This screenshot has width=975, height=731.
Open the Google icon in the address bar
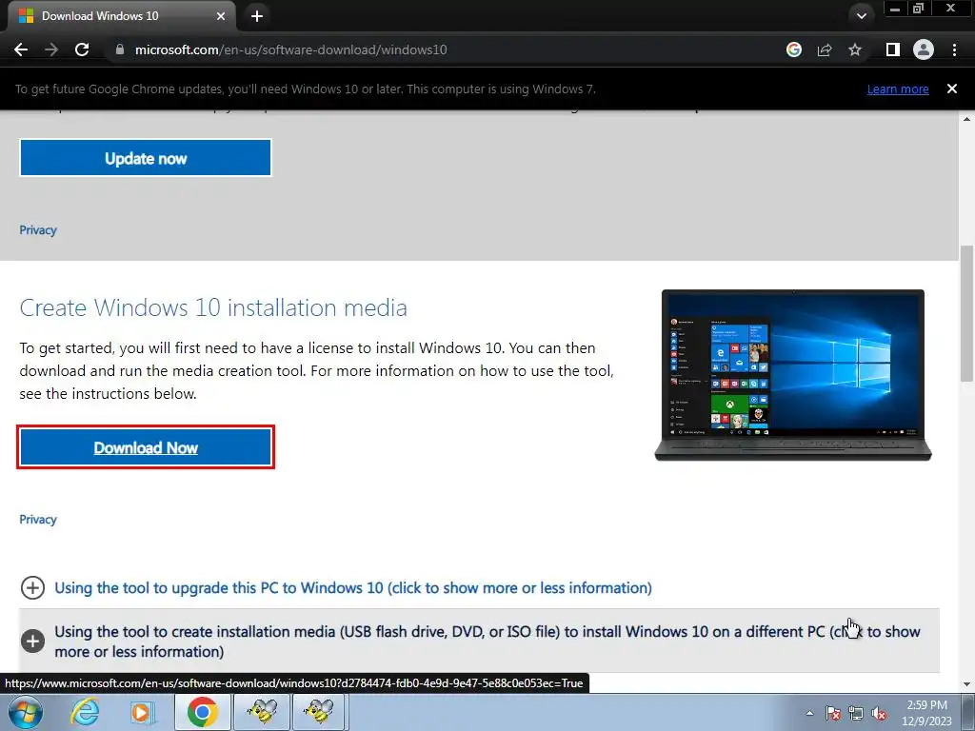794,49
